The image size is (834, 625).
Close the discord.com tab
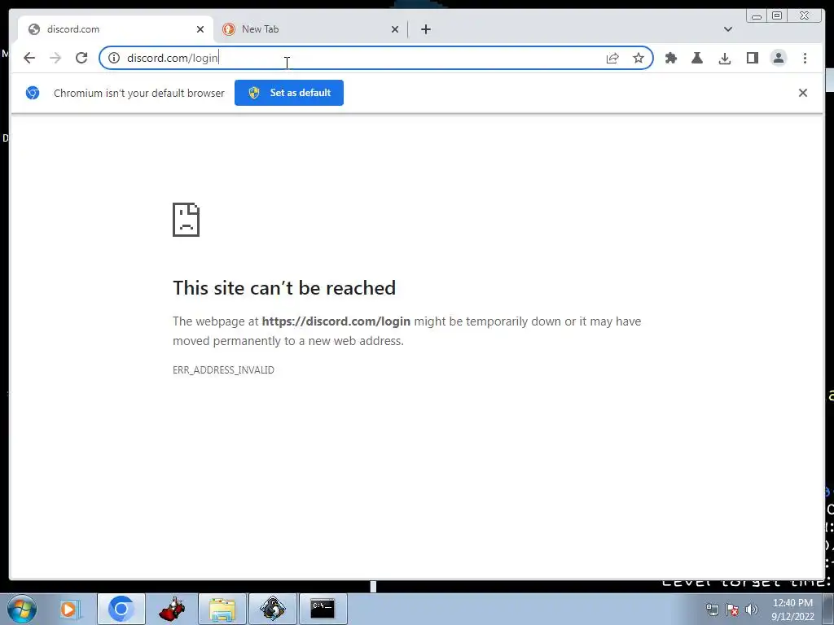click(x=200, y=29)
